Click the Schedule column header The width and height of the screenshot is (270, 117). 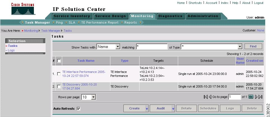[x=207, y=61]
